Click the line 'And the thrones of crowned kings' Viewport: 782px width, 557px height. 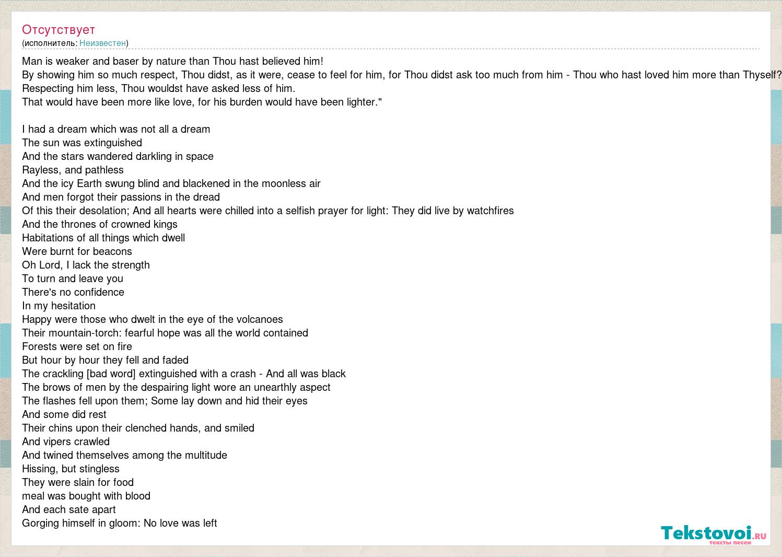[x=100, y=224]
